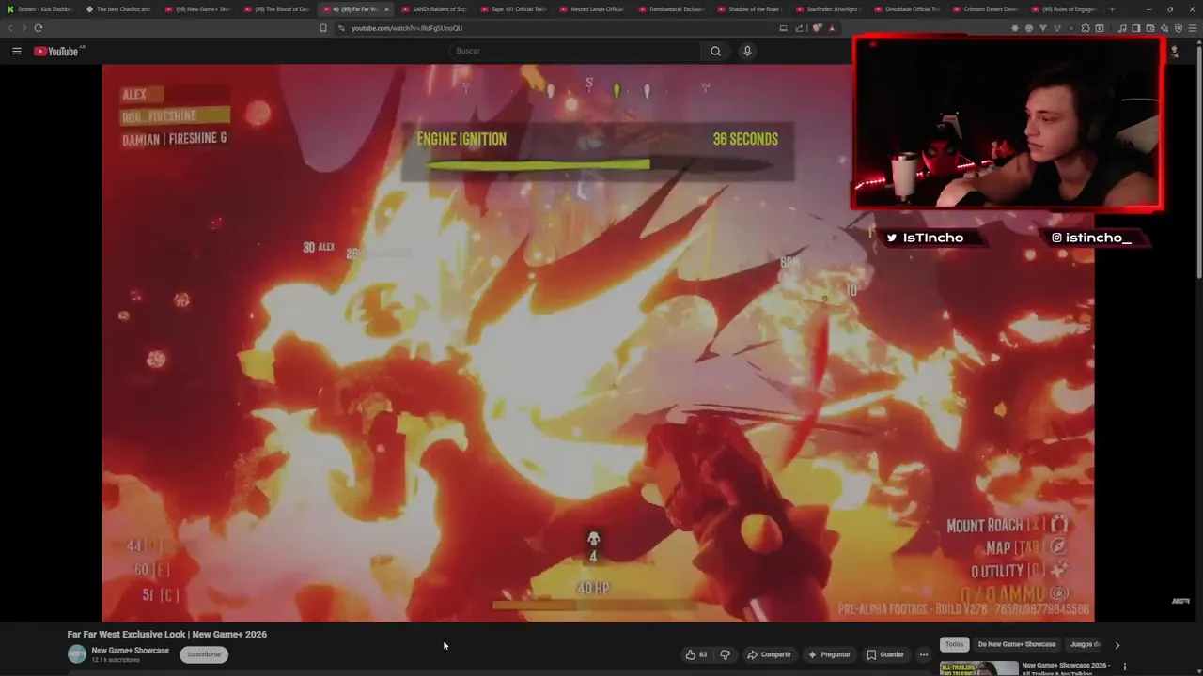Switch to New Game+ Showcase tab
The height and width of the screenshot is (676, 1203).
pyautogui.click(x=197, y=9)
